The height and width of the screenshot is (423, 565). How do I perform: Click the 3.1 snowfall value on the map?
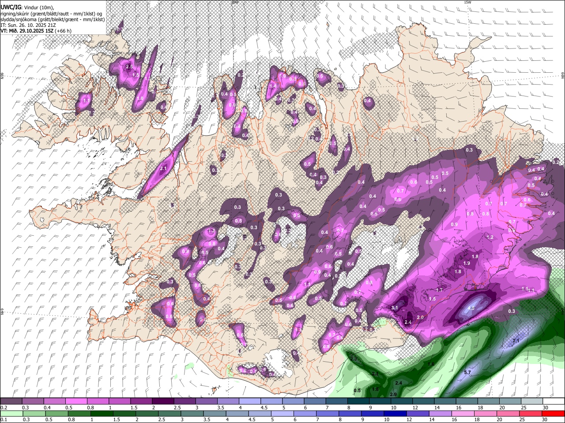click(x=395, y=308)
